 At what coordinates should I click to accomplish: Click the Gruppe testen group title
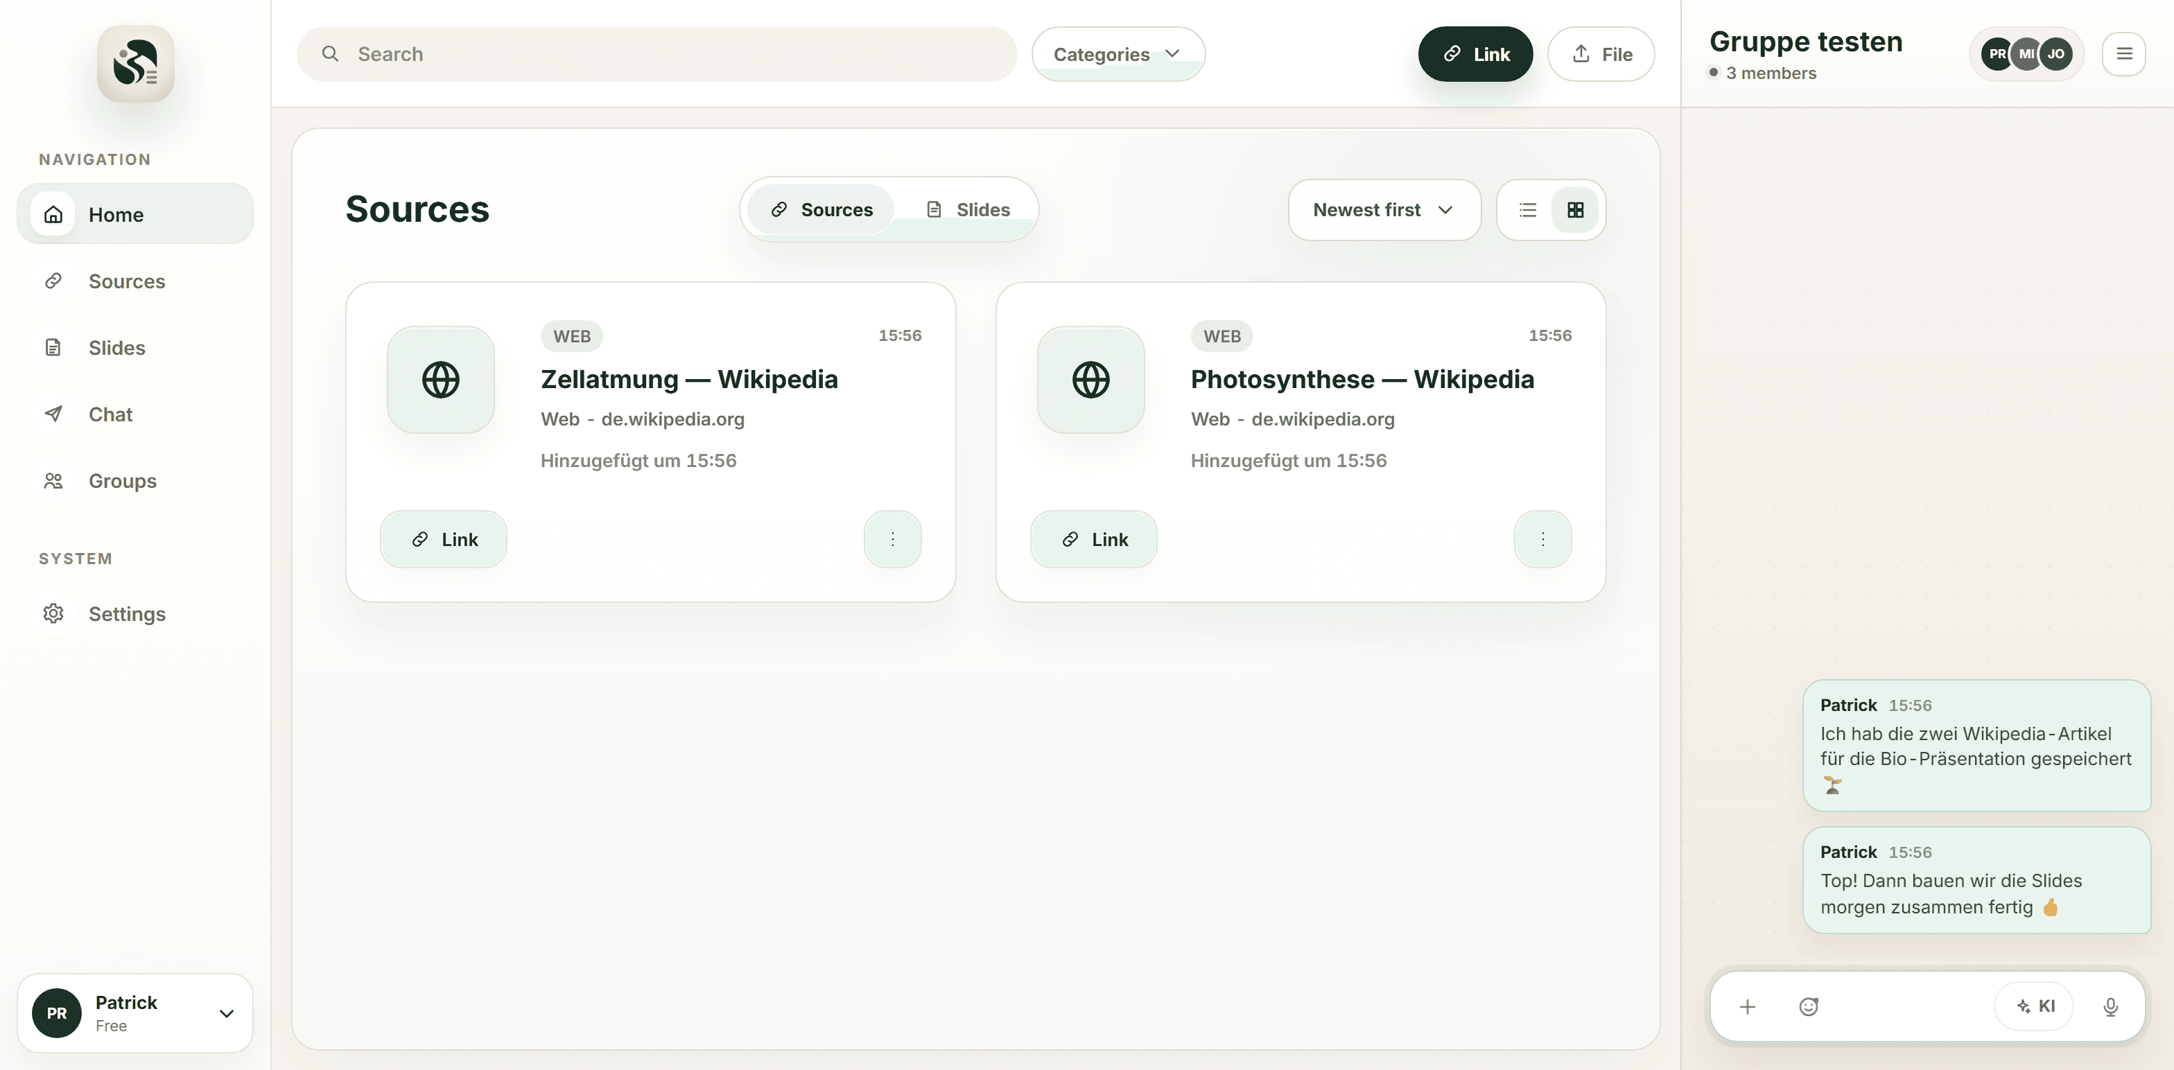pyautogui.click(x=1806, y=42)
